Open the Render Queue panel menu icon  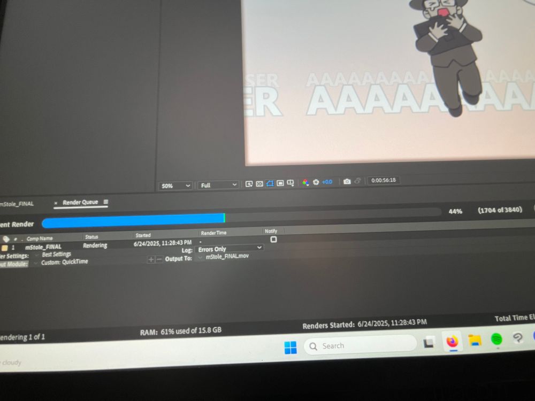point(106,202)
